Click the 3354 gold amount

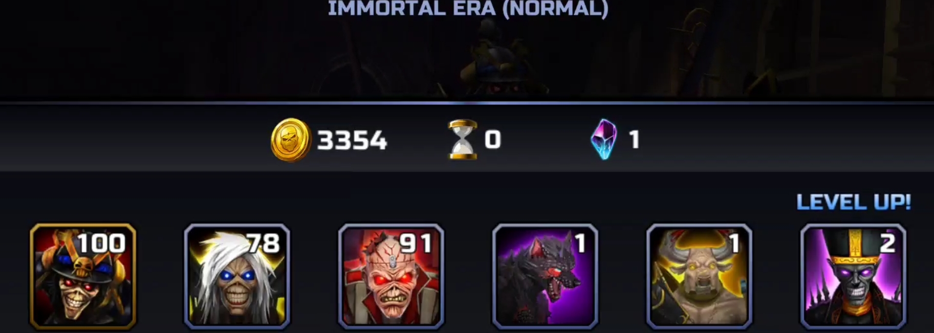(x=352, y=141)
